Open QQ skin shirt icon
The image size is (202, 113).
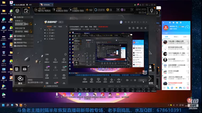click(173, 23)
